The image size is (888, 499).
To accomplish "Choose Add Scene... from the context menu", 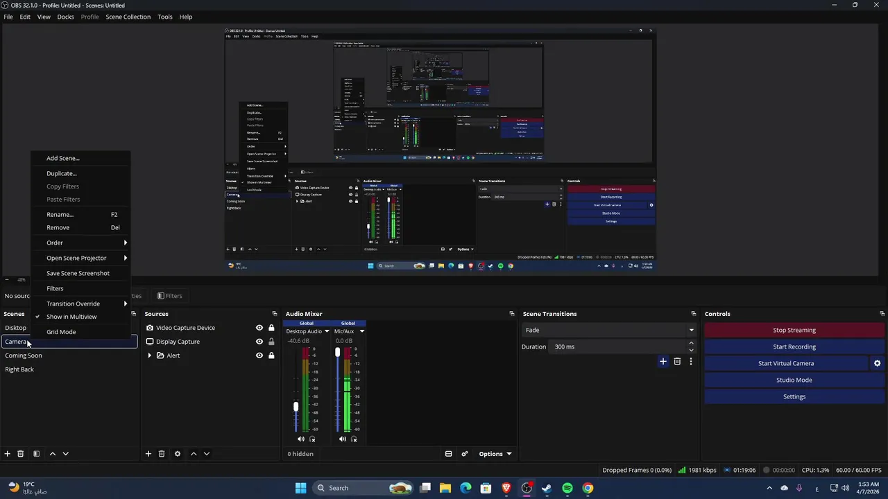I will pyautogui.click(x=80, y=158).
